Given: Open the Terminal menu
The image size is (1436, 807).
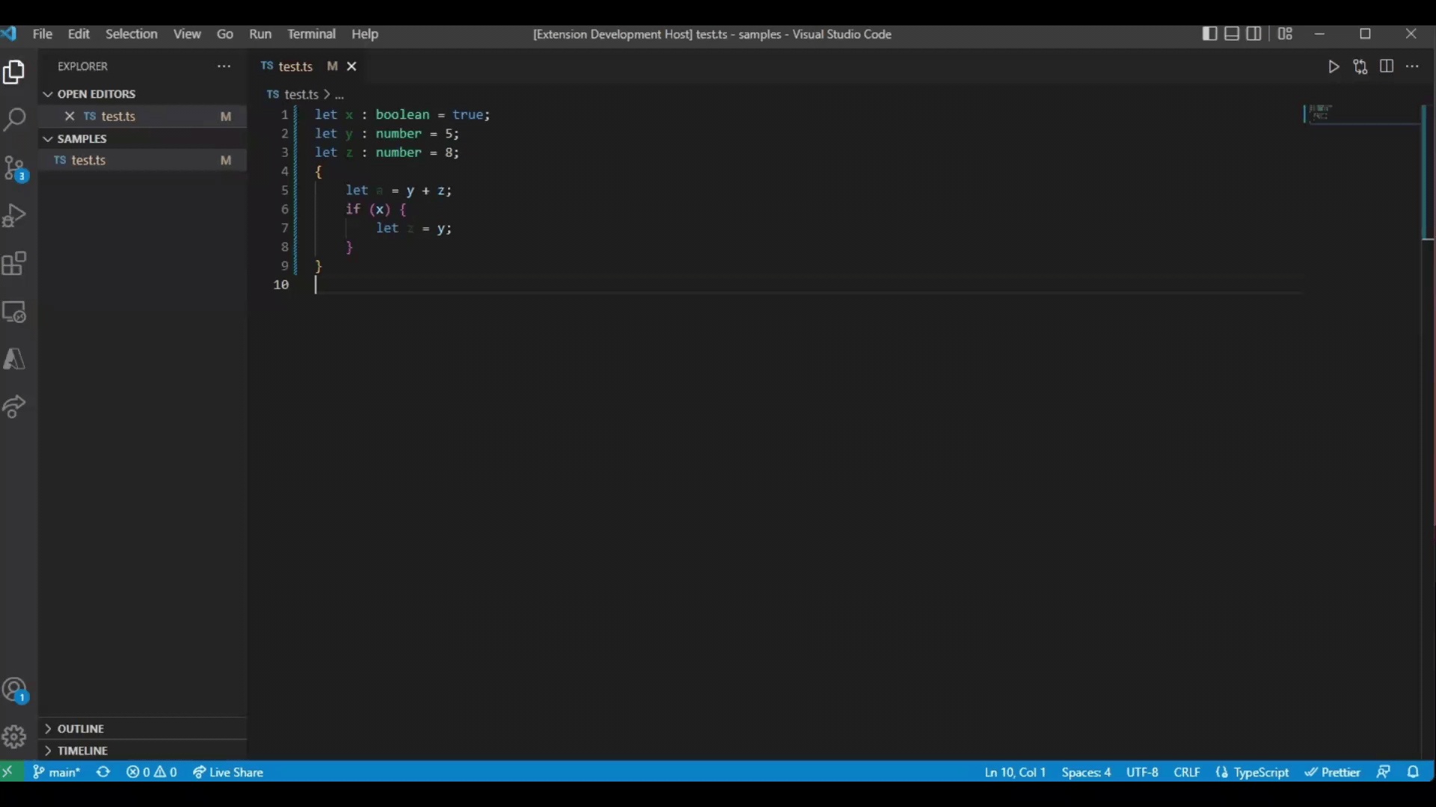Looking at the screenshot, I should (x=313, y=34).
